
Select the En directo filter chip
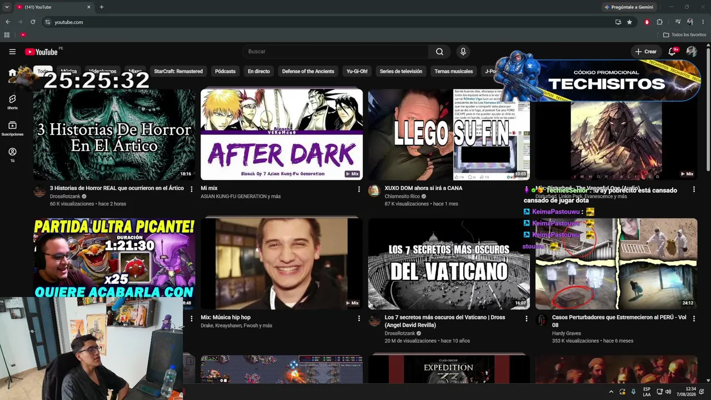tap(259, 71)
